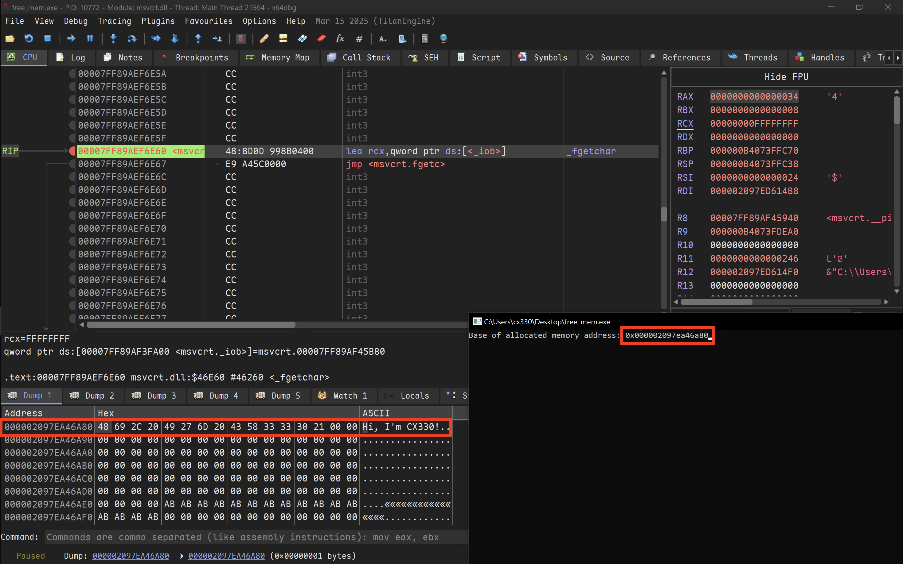Open the Dump 4 tab
The image size is (903, 564).
coord(217,396)
